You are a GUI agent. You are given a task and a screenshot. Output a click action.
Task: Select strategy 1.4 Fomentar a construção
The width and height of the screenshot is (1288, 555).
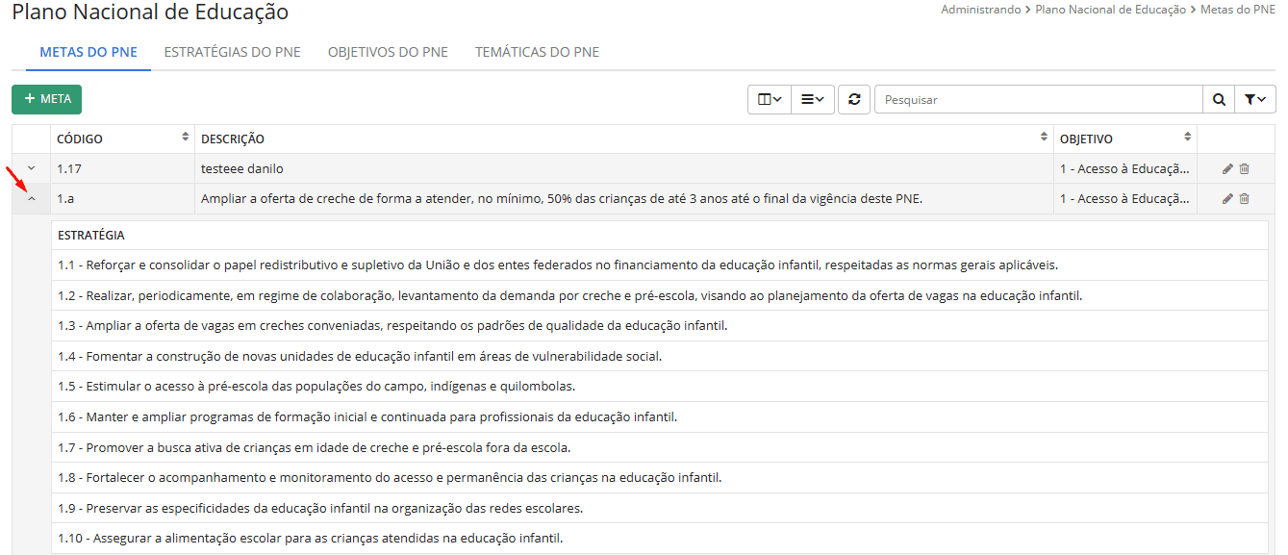pyautogui.click(x=660, y=356)
